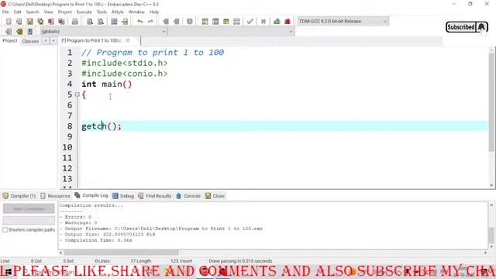496x279 pixels.
Task: Open the AStyle menu
Action: (x=118, y=12)
